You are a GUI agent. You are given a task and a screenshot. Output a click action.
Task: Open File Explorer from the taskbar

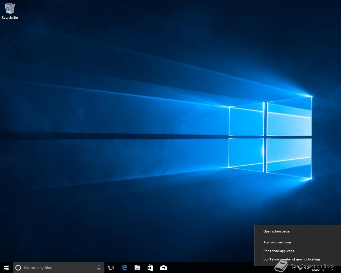[x=137, y=268]
